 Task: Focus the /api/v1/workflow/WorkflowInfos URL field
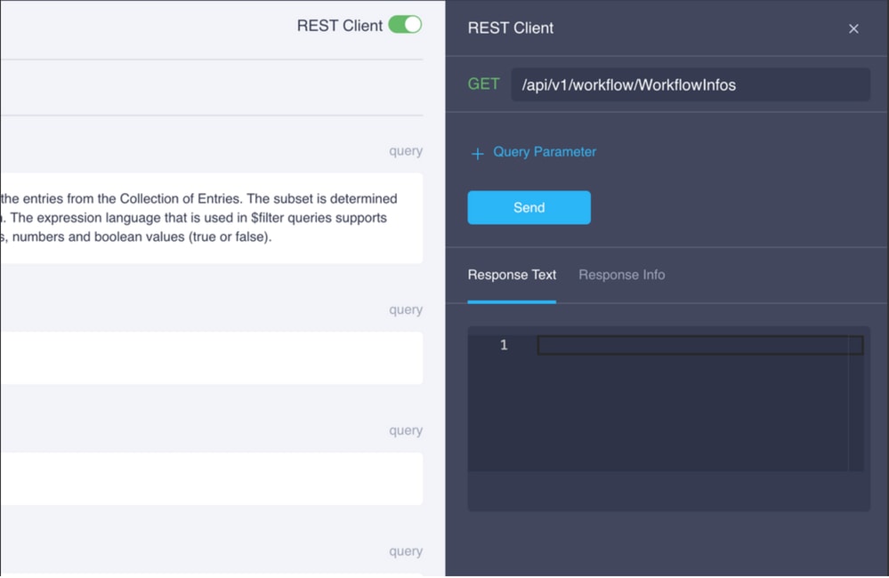(691, 85)
